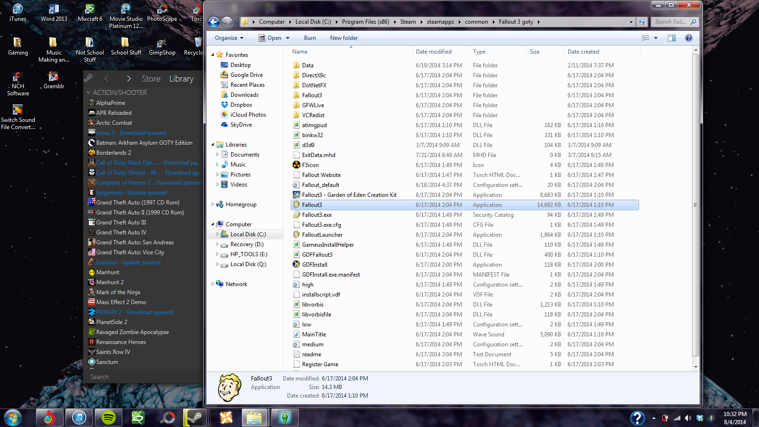This screenshot has width=759, height=427.
Task: Click the New folder button
Action: click(x=344, y=38)
